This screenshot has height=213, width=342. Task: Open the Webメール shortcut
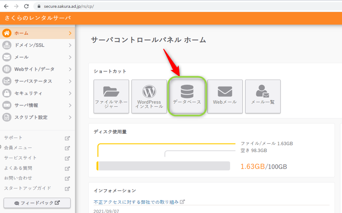coord(225,96)
